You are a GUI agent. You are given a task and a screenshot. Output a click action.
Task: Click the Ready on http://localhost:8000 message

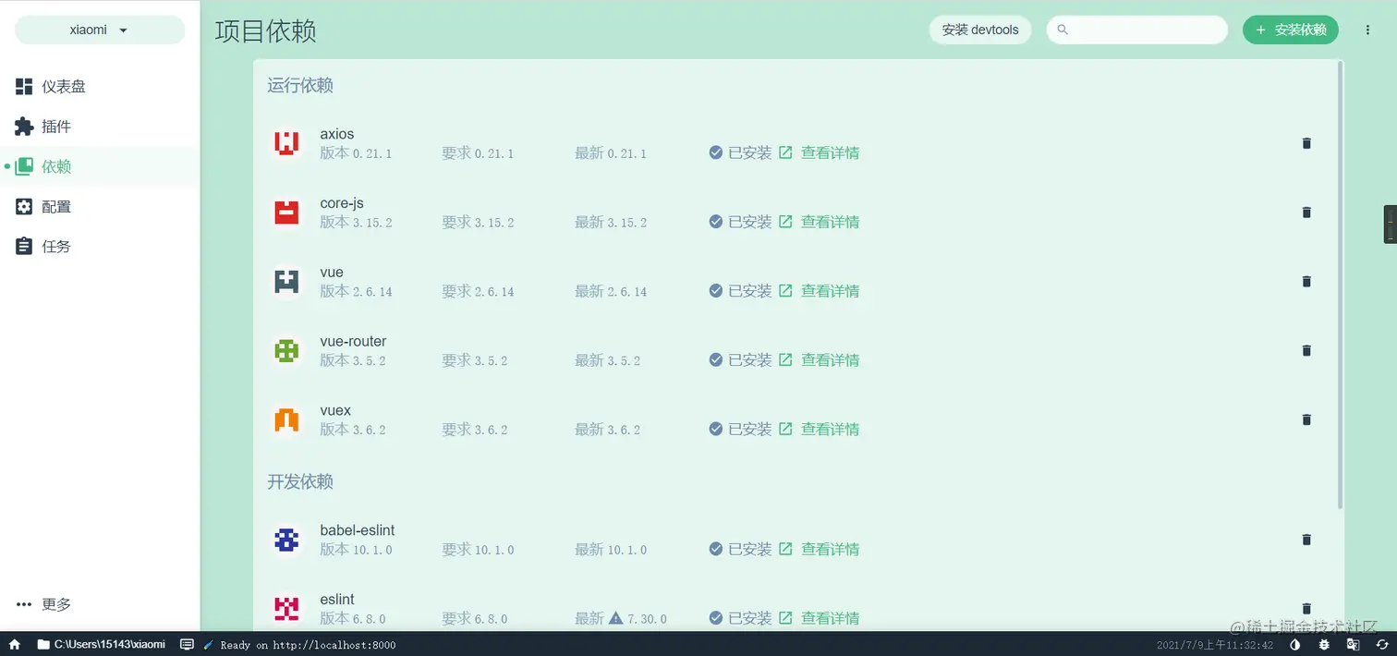click(300, 645)
